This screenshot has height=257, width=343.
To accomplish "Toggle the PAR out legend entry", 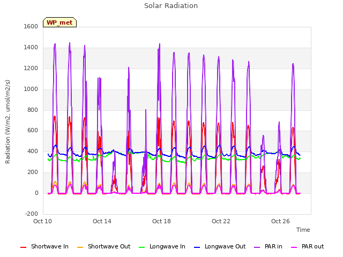I will (307, 246).
